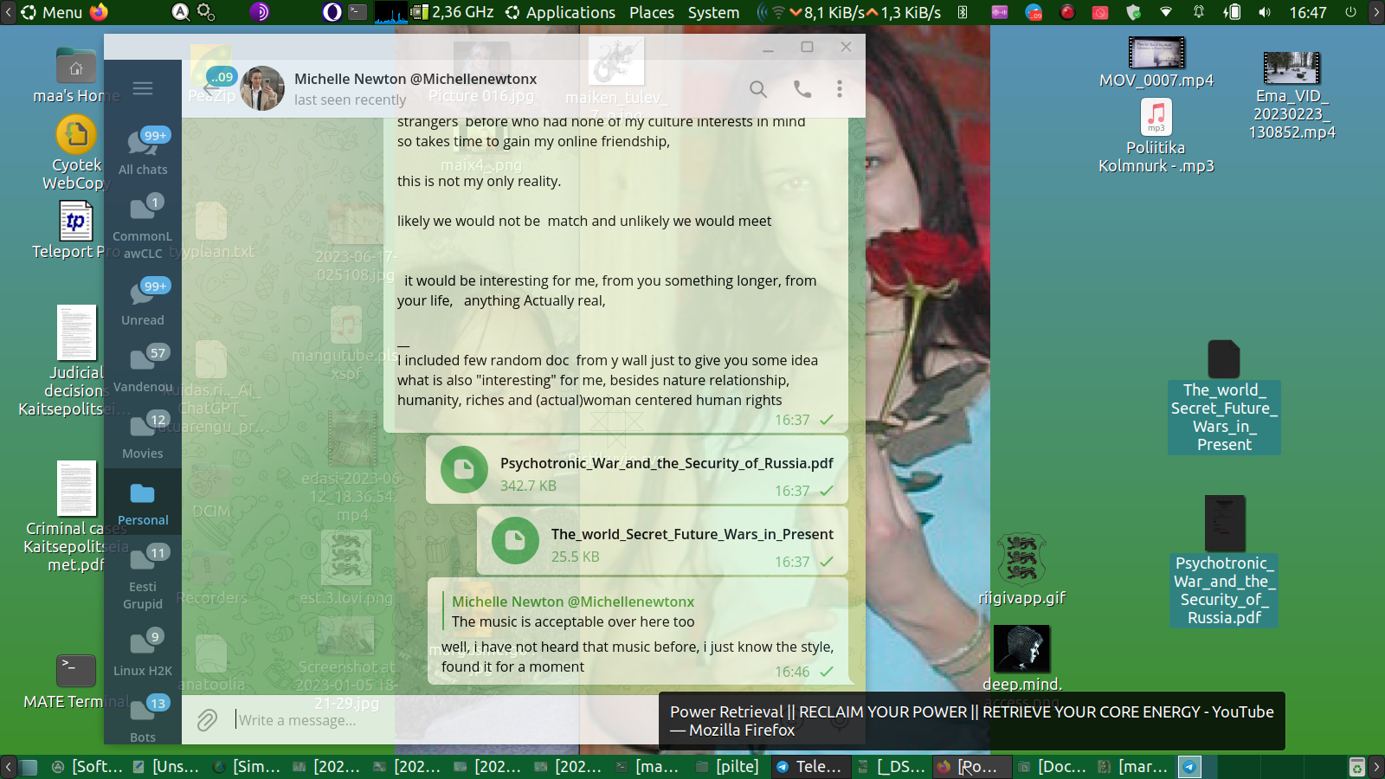Click Michelle Newton chat header name
The width and height of the screenshot is (1385, 779).
coord(415,79)
